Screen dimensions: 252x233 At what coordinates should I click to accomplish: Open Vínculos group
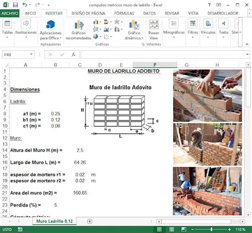208,29
